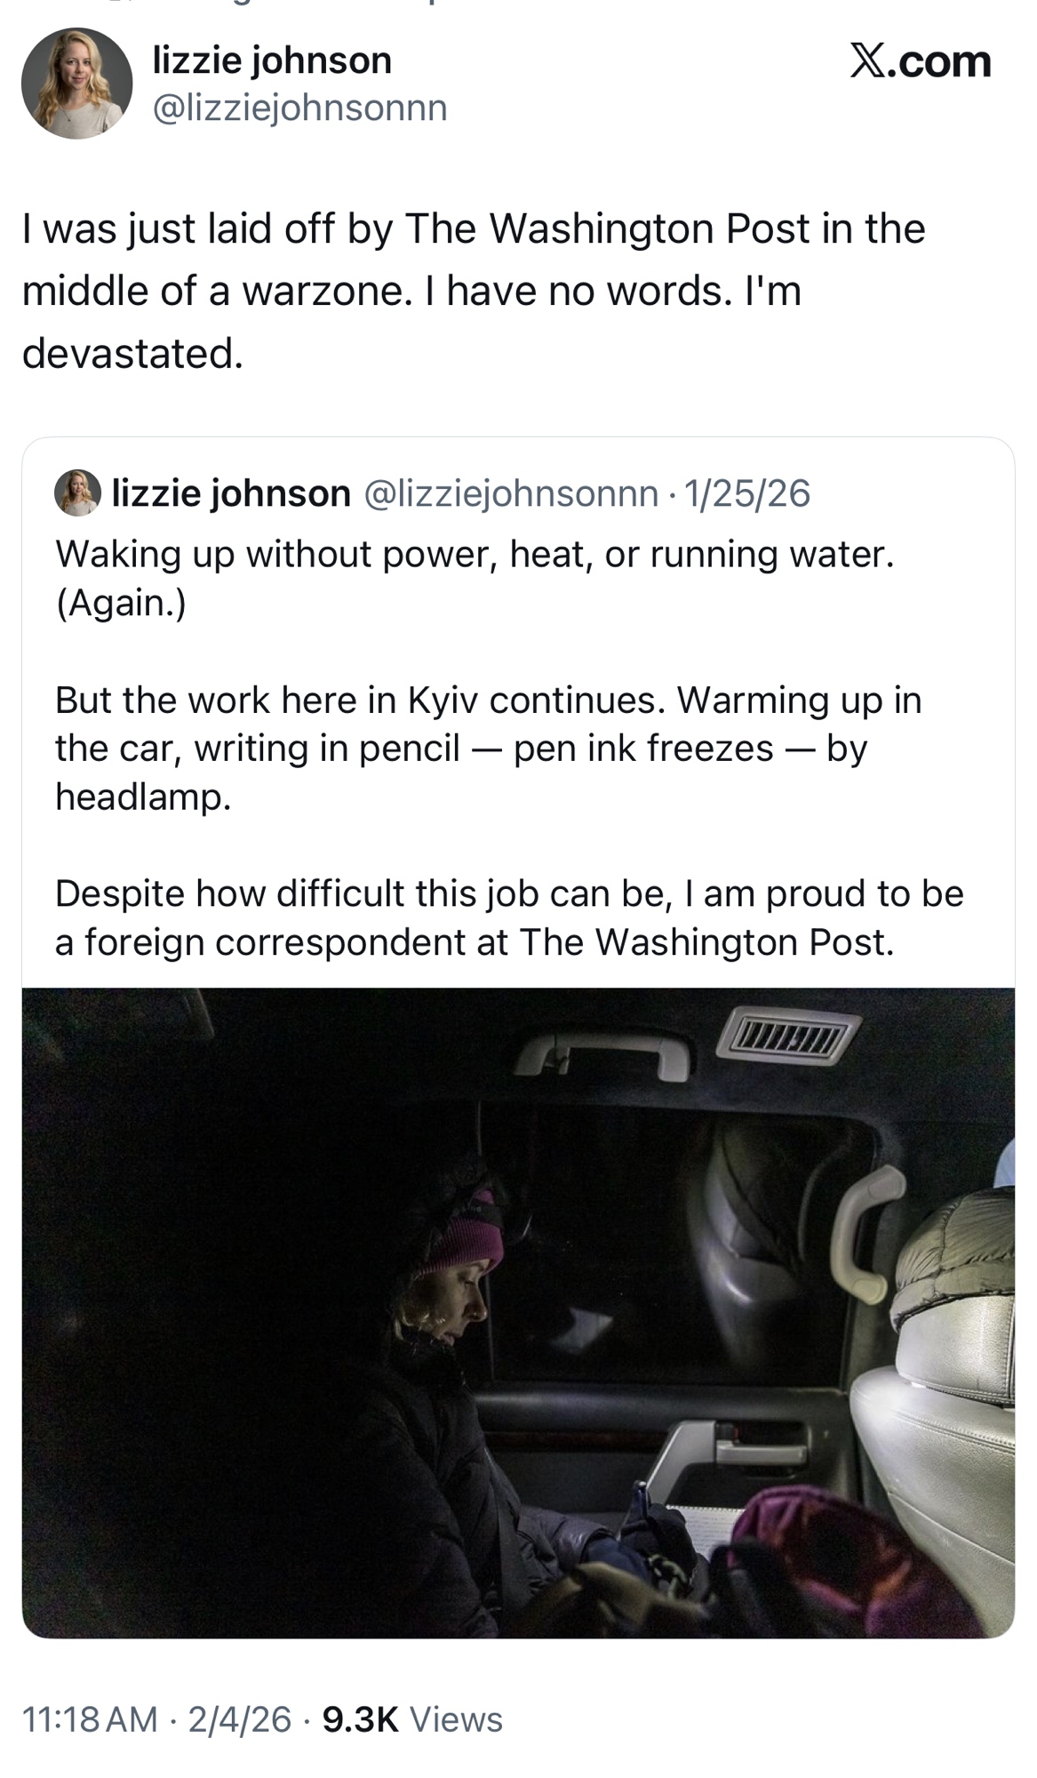This screenshot has width=1037, height=1778.
Task: Select the quoted tweet's author name
Action: click(x=231, y=493)
